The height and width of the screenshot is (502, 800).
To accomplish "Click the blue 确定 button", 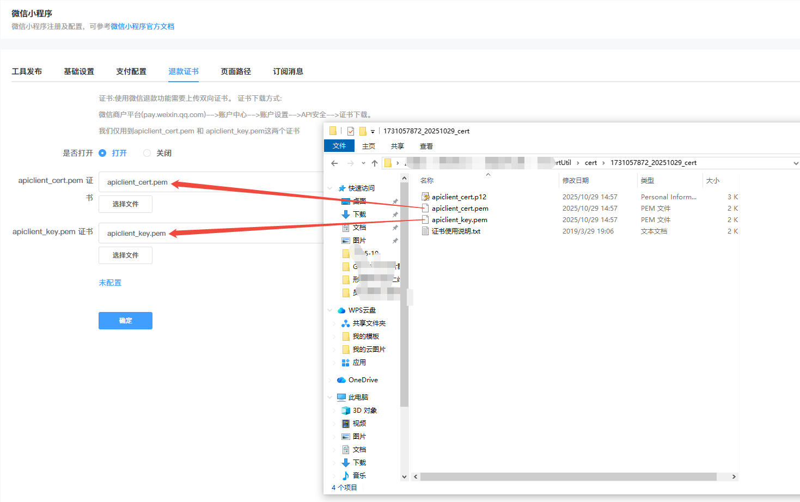I will (125, 321).
